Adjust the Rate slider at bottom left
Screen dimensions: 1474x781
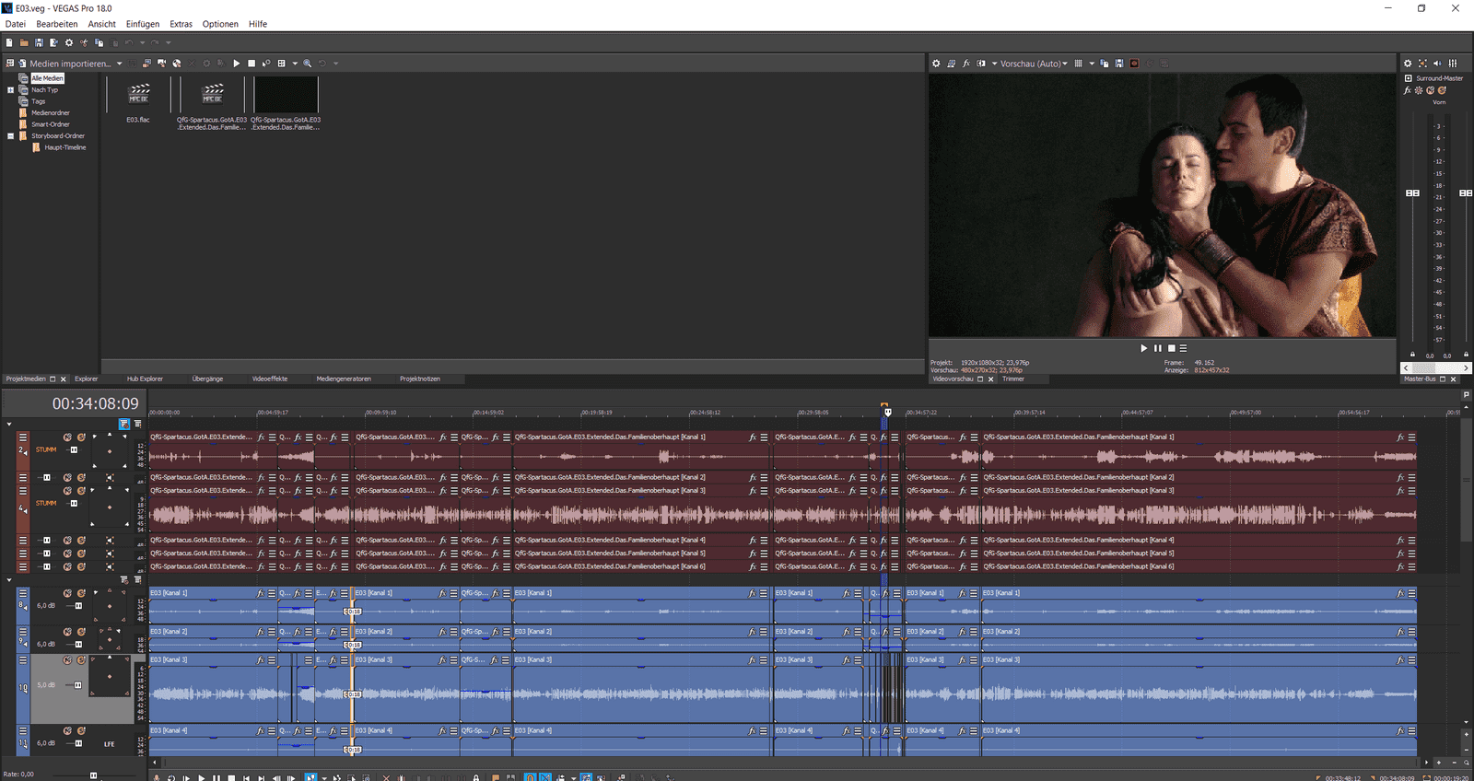(93, 775)
